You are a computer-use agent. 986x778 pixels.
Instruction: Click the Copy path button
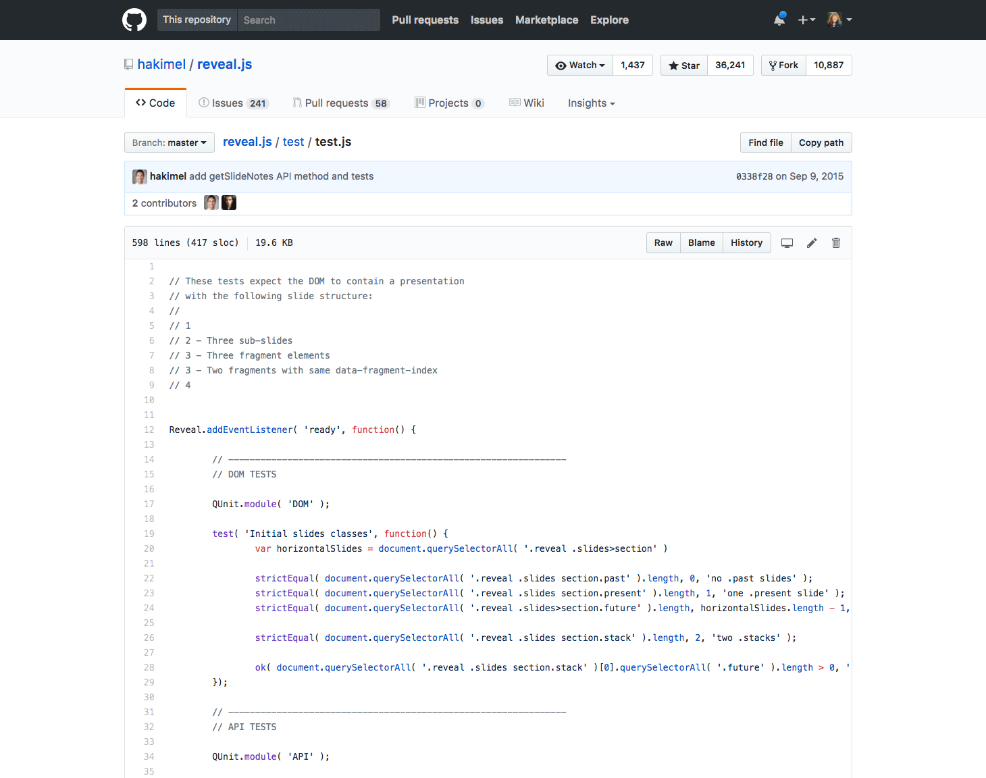tap(821, 142)
